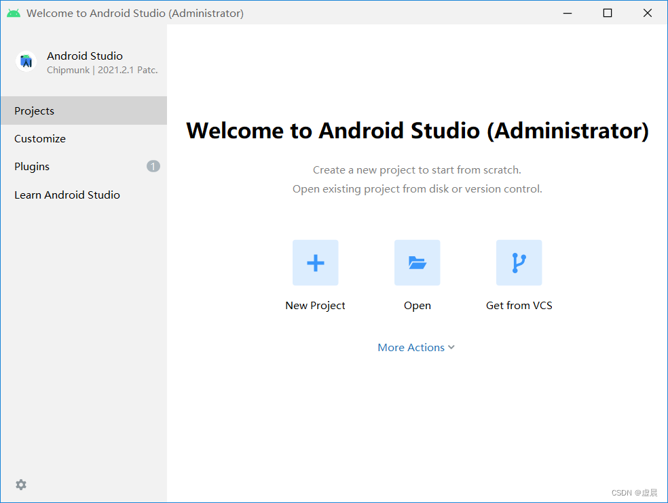The image size is (668, 503).
Task: Click the Android icon in the title bar
Action: tap(13, 12)
